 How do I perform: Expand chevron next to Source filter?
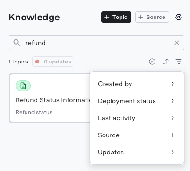(x=173, y=135)
